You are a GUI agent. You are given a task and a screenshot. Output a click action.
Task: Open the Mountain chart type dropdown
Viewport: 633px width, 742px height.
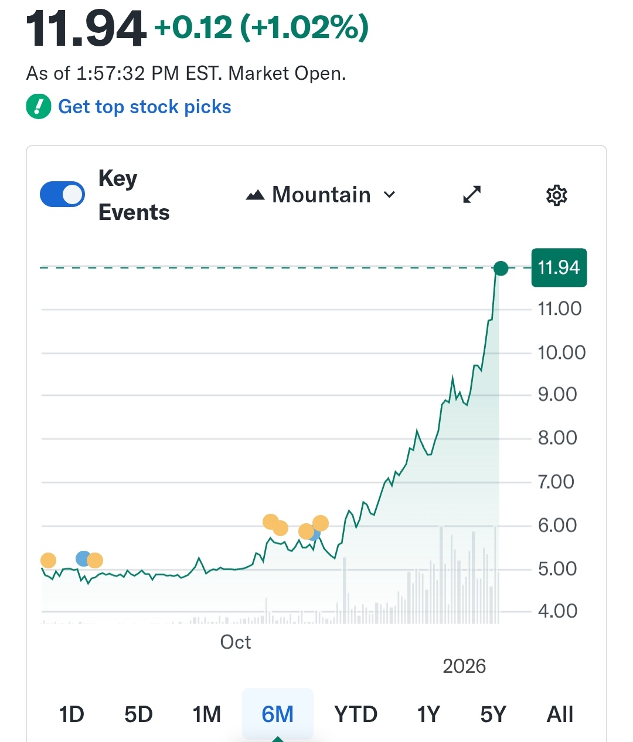(x=321, y=195)
